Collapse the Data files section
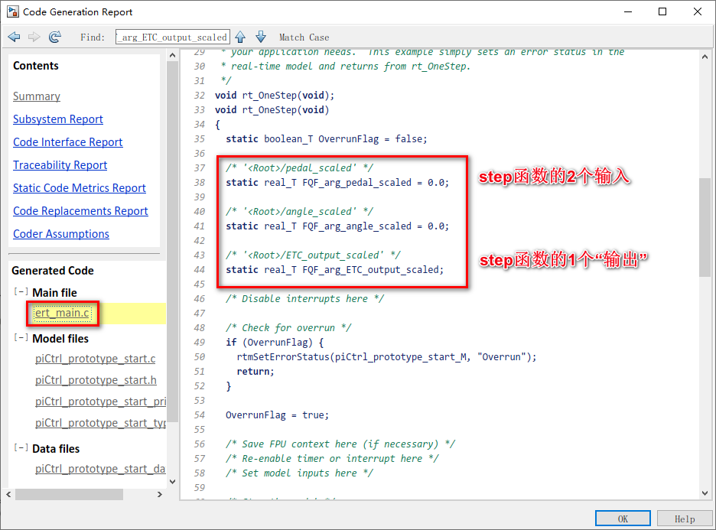Screen dimensions: 716x530 pos(21,448)
